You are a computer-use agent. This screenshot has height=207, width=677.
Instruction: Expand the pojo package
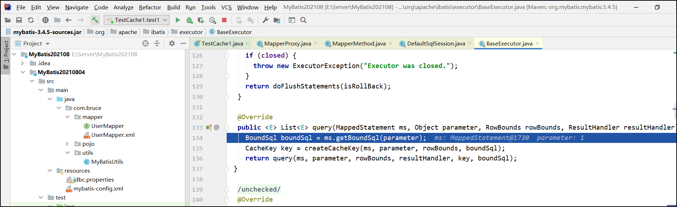[67, 144]
